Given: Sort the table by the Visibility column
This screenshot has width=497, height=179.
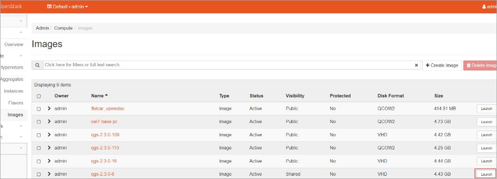Looking at the screenshot, I should pos(295,96).
